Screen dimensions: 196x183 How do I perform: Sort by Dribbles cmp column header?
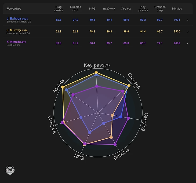pos(75,9)
